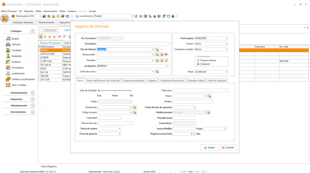This screenshot has height=174, width=310.
Task: Click the Cancelar button
Action: point(228,148)
